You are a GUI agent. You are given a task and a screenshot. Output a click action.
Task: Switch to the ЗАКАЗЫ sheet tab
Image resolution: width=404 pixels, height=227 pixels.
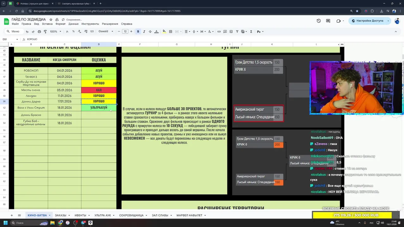[x=60, y=215]
